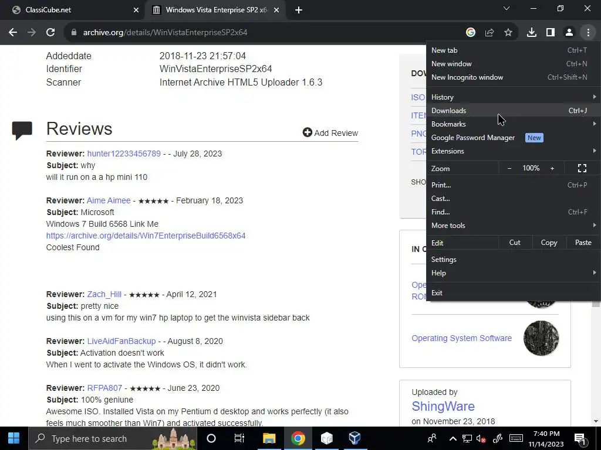Open a New Incognito window
This screenshot has height=450, width=601.
click(513, 77)
